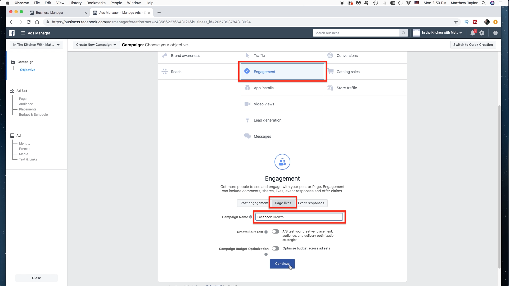This screenshot has height=286, width=509.
Task: Open the settings gear in Ads Manager
Action: [x=482, y=33]
